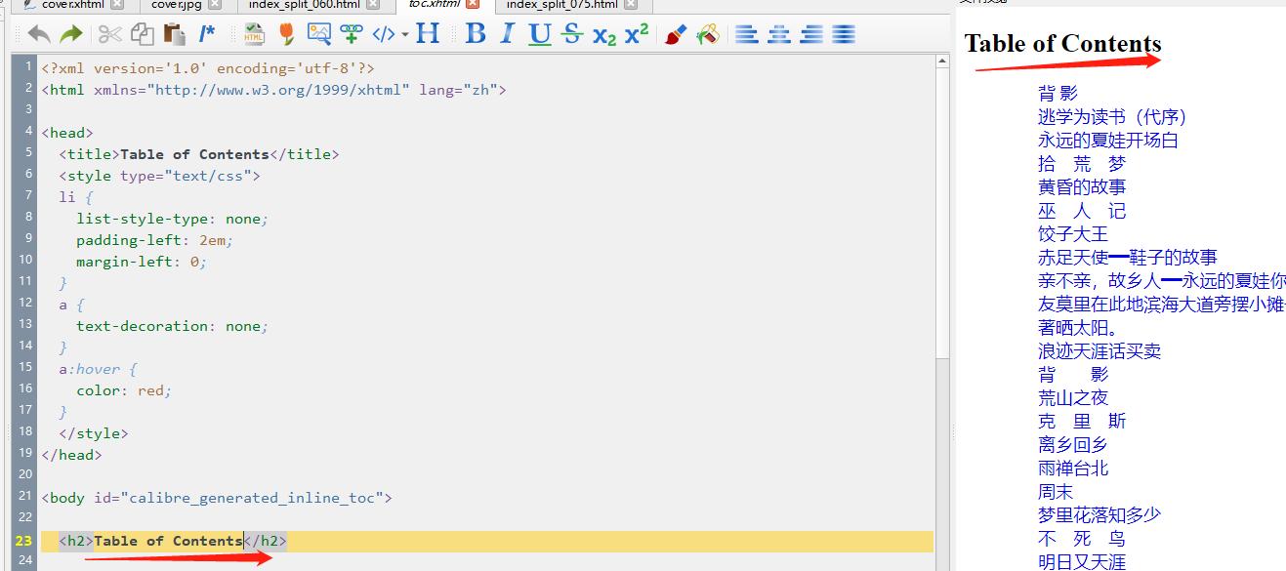Apply superscript formatting
The image size is (1286, 571).
point(637,34)
